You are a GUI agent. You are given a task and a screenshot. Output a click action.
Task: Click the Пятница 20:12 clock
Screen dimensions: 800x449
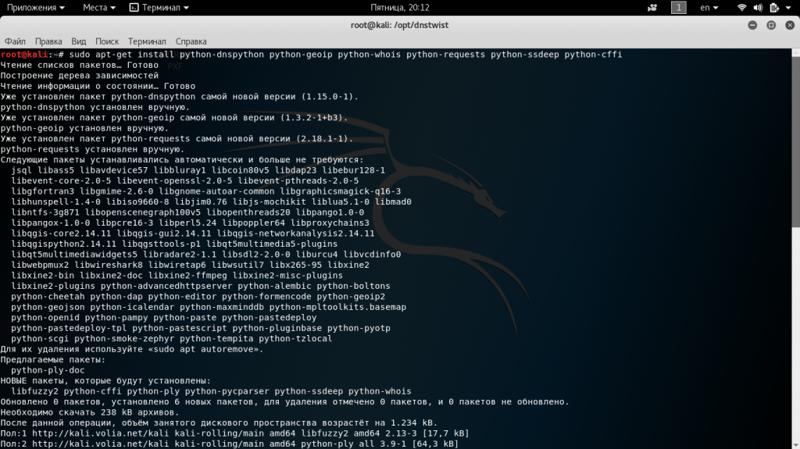coord(400,8)
